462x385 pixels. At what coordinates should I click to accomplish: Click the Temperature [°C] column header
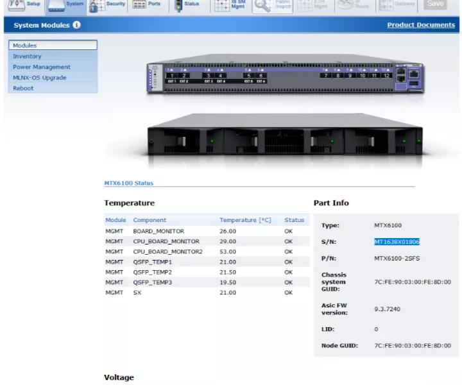(x=245, y=220)
